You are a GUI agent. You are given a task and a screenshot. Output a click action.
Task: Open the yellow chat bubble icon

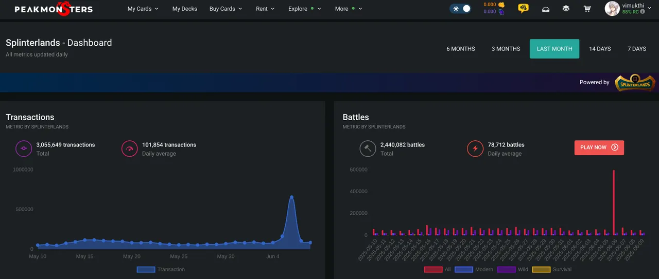pos(523,9)
